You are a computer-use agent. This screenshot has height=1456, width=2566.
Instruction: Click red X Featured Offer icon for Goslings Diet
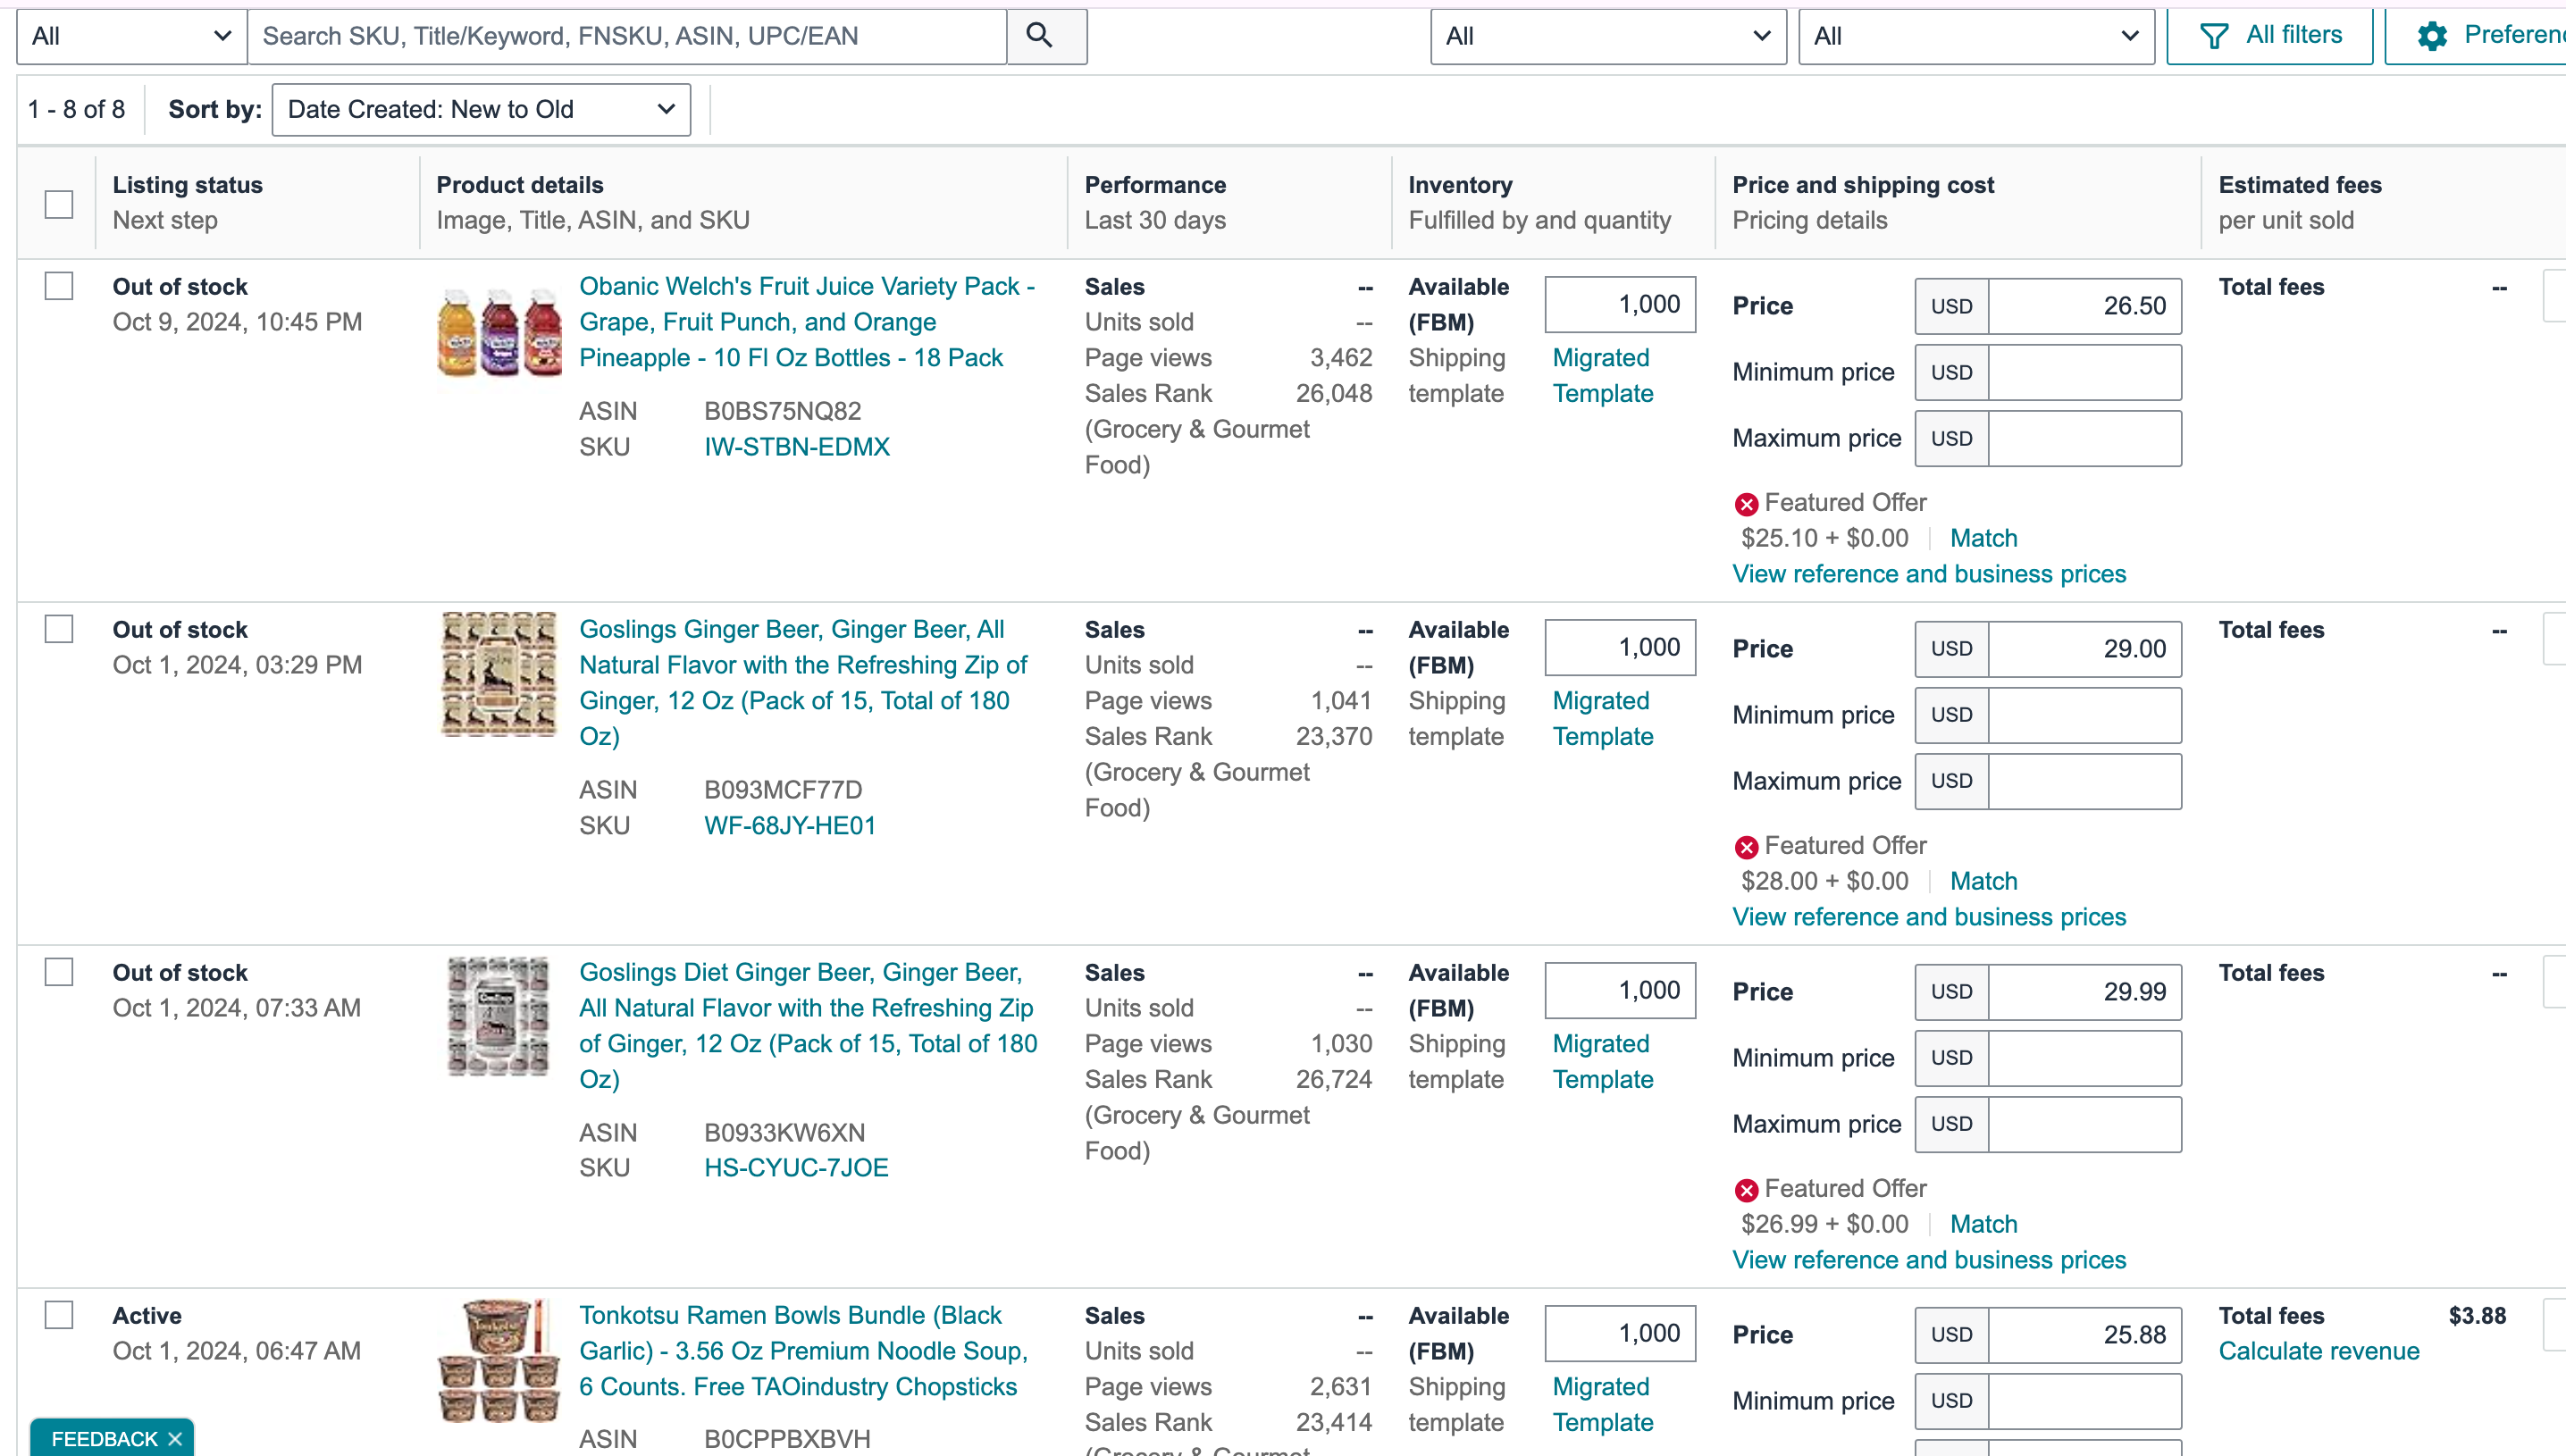1746,1190
